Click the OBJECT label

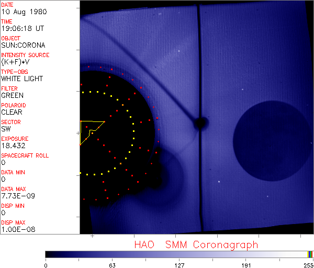point(11,38)
